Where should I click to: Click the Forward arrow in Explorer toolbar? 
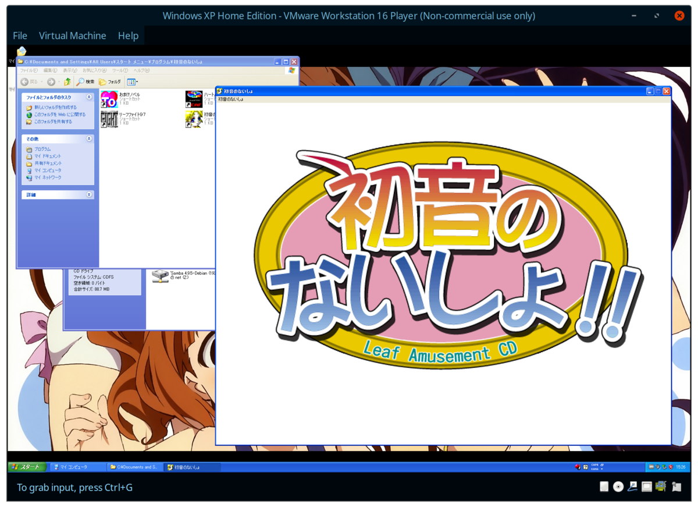51,82
